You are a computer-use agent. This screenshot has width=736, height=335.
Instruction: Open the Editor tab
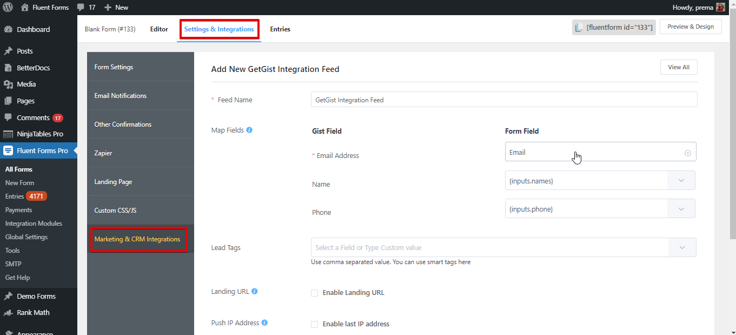coord(159,29)
